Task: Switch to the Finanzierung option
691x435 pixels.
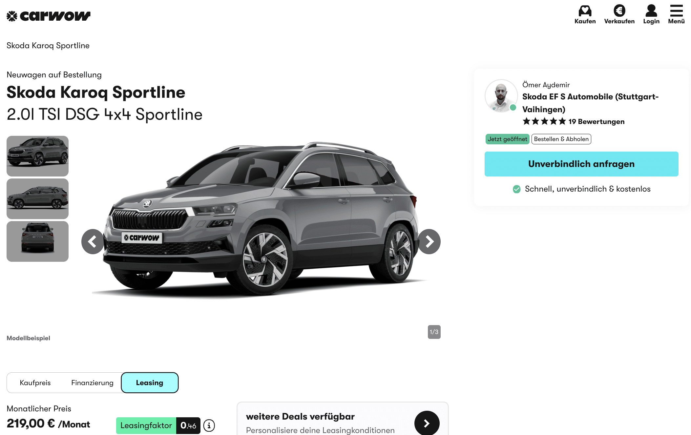Action: 92,383
